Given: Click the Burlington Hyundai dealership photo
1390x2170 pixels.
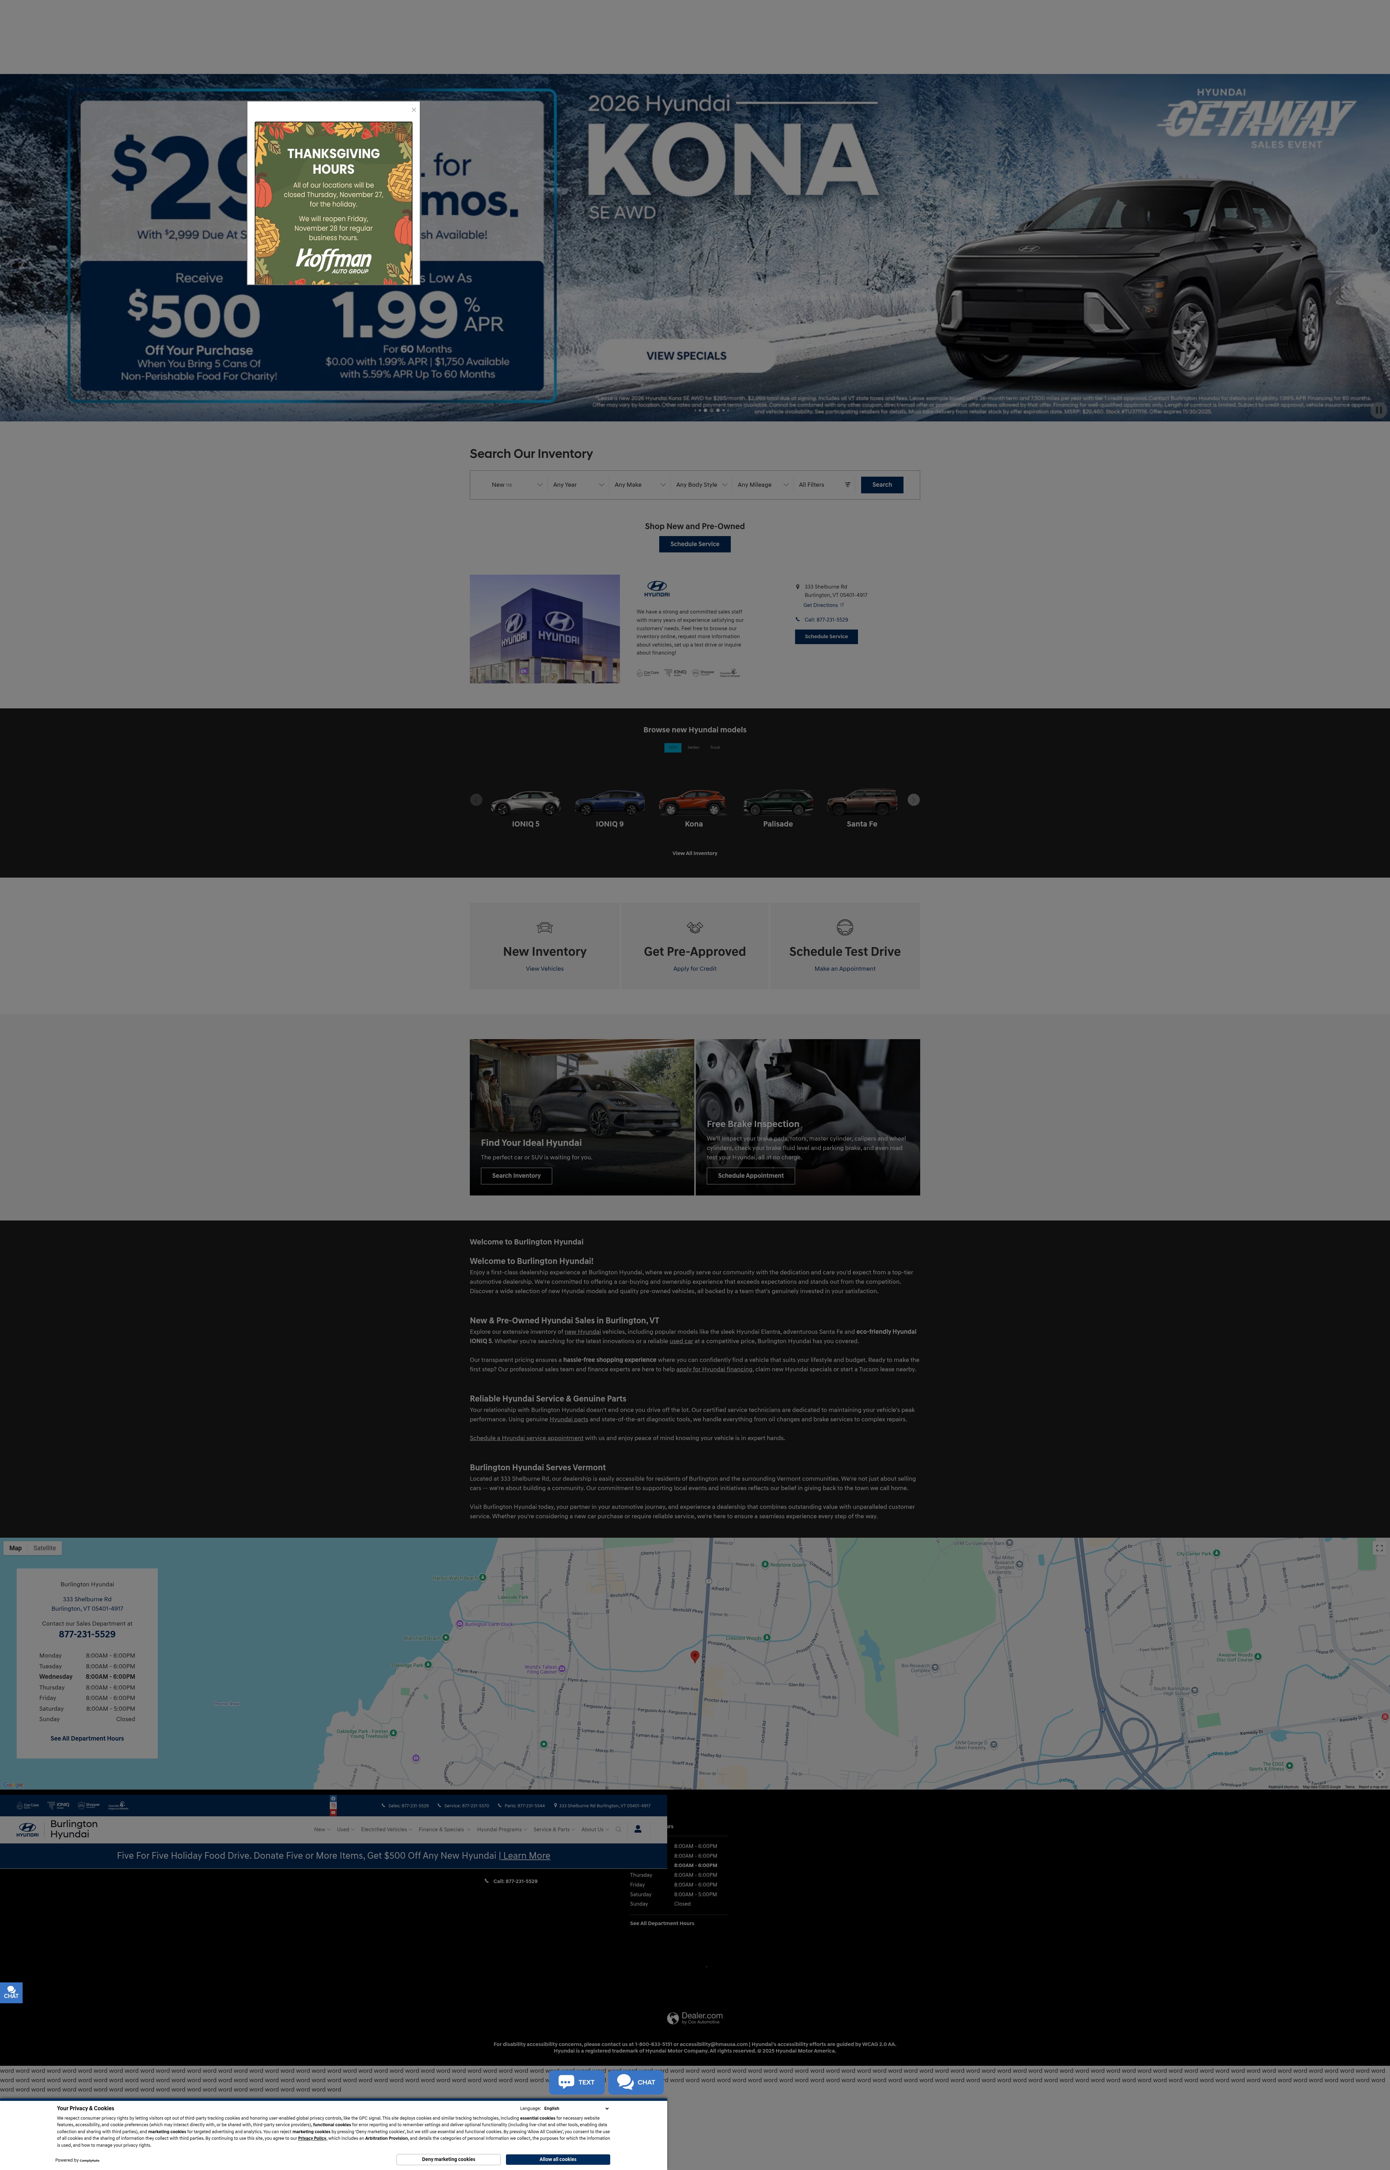Looking at the screenshot, I should (x=544, y=629).
